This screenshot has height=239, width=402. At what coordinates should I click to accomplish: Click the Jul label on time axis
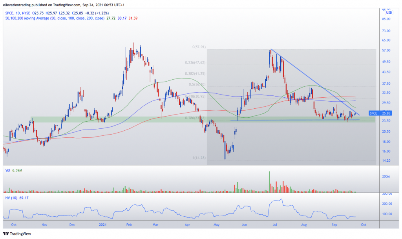(x=275, y=224)
